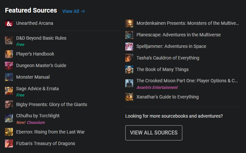The image size is (246, 153).
Task: Click the Cthulhu by Torchlight cover icon
Action: pos(9,118)
